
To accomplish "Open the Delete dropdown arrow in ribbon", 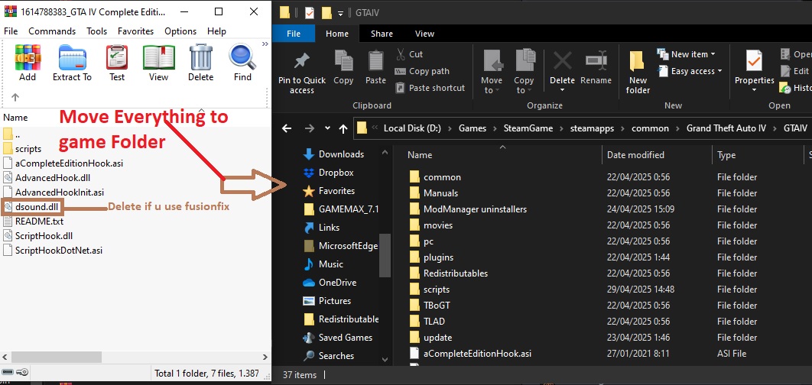I will pyautogui.click(x=562, y=91).
